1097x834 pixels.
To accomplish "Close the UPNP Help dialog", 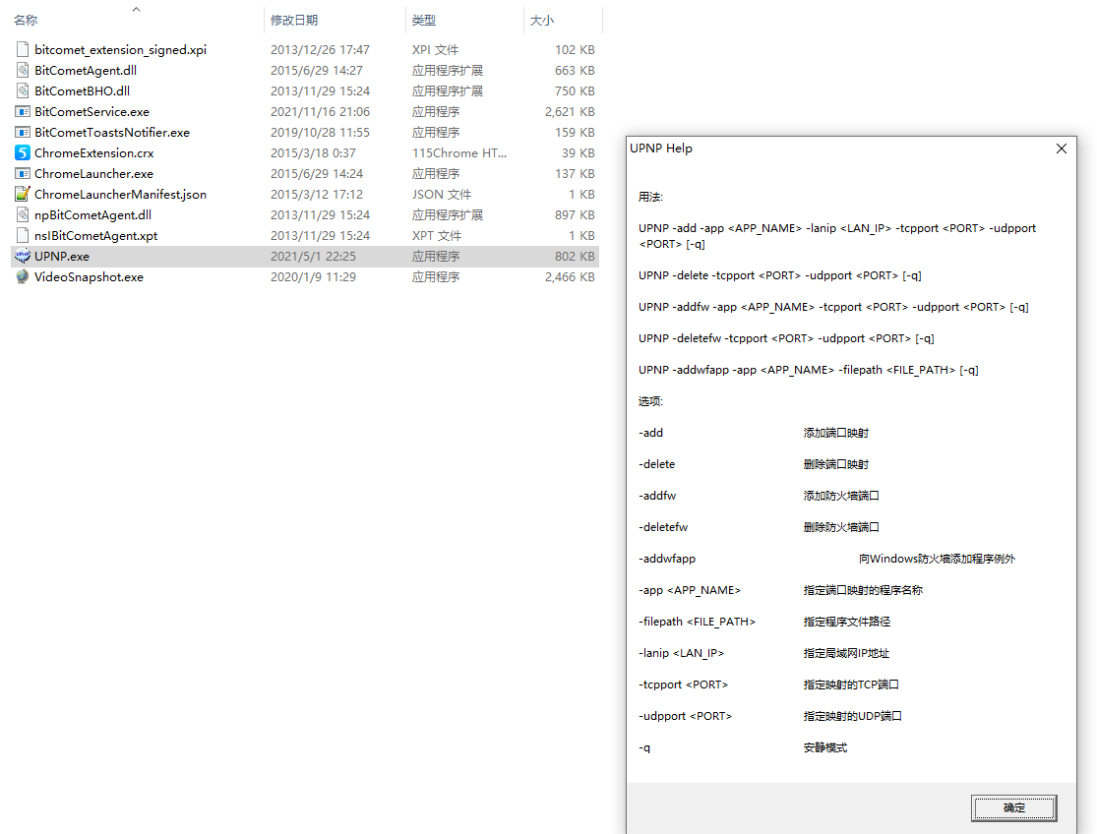I will (x=1062, y=149).
